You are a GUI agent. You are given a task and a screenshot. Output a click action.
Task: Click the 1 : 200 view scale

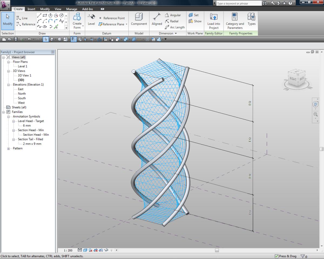[x=68, y=250]
